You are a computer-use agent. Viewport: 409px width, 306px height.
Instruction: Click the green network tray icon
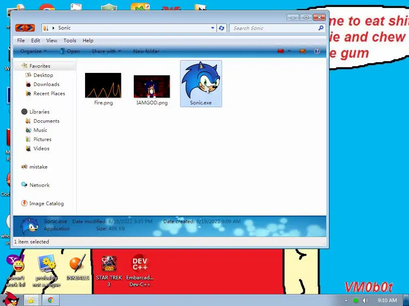[355, 300]
